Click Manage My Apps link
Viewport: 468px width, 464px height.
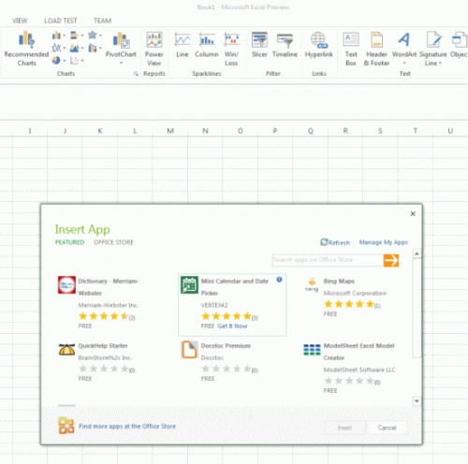pos(384,242)
